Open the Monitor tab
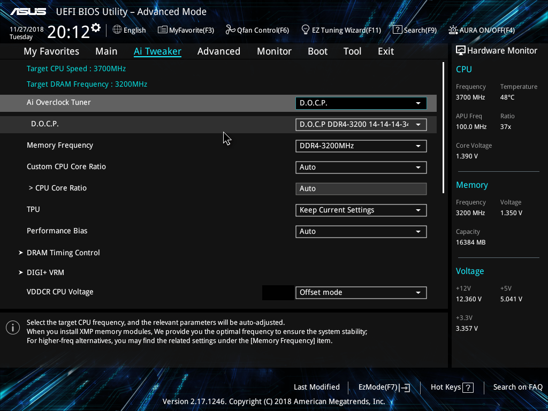Screen dimensions: 548x411 [275, 51]
